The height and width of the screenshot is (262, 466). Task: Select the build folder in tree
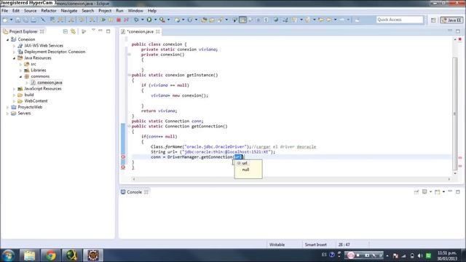click(x=29, y=95)
